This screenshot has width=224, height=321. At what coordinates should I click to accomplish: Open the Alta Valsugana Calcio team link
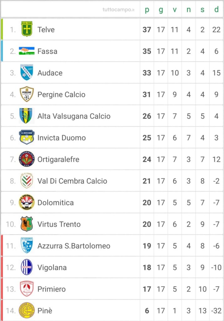tap(74, 116)
